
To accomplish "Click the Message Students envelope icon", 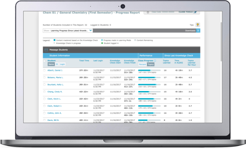I will [x=45, y=50].
